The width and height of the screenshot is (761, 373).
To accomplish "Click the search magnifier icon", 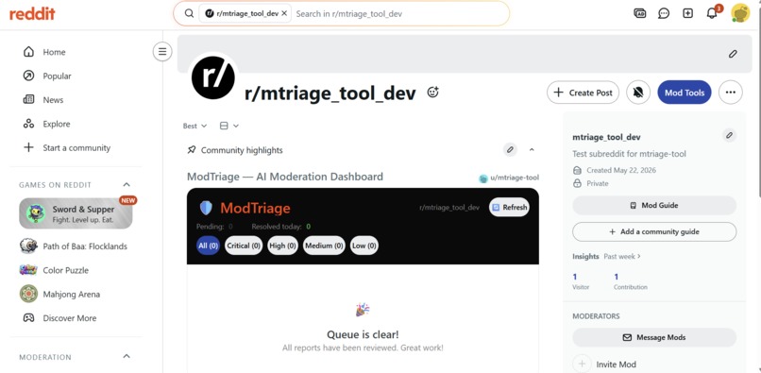I will [x=189, y=13].
